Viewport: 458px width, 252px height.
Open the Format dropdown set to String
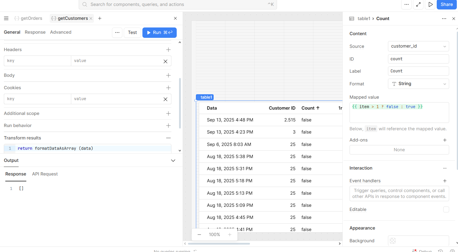click(x=418, y=84)
